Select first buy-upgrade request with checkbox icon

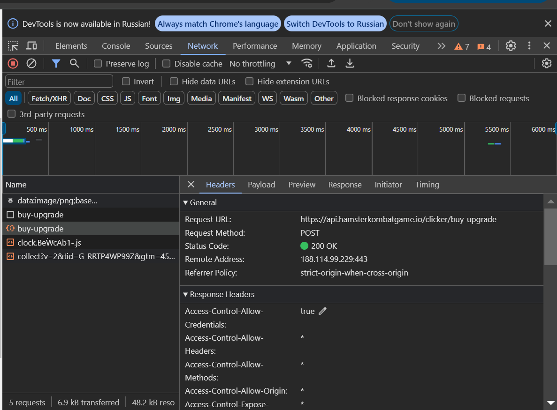(91, 215)
